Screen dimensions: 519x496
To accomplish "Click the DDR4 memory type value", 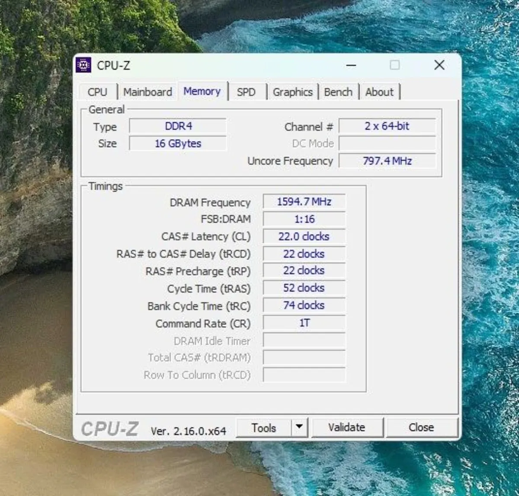I will pos(178,126).
